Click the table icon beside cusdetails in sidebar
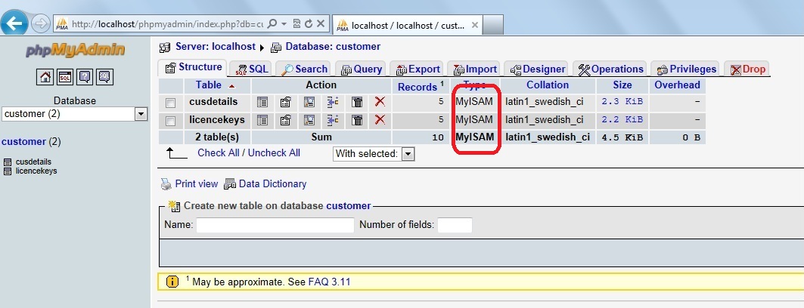This screenshot has height=308, width=804. click(7, 162)
